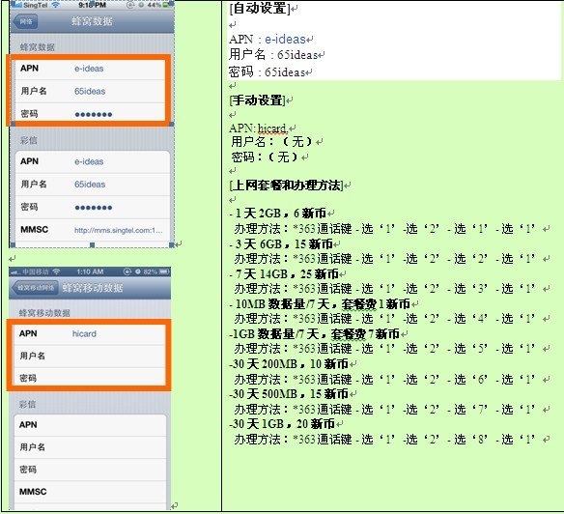The width and height of the screenshot is (564, 514).
Task: Click the '10MB 数据量/7天' plan line
Action: pos(320,304)
